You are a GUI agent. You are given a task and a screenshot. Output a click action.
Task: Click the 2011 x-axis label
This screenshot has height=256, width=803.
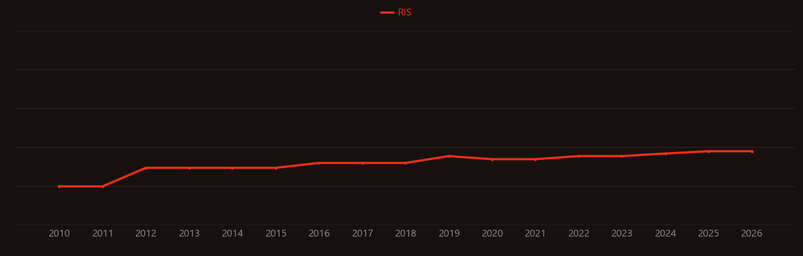coord(103,234)
